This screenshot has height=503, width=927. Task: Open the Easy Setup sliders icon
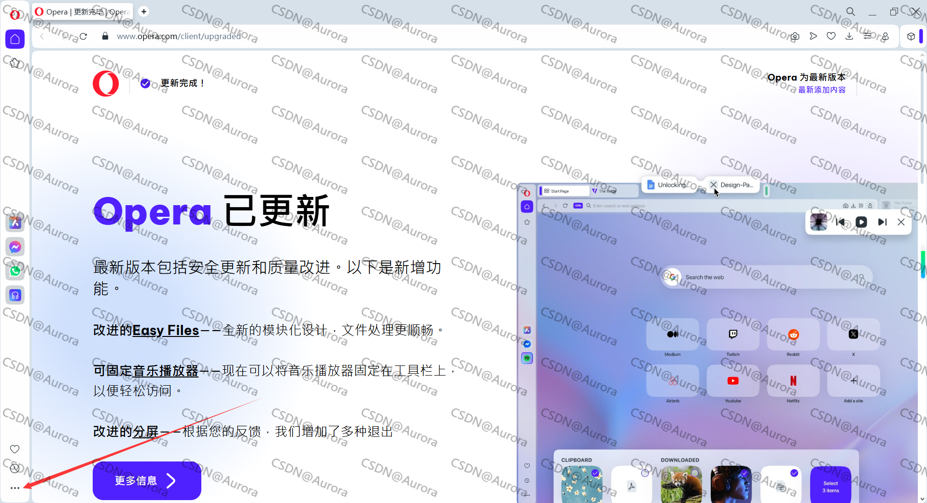point(868,36)
